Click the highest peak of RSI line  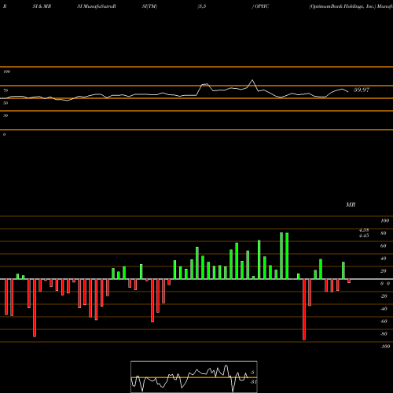coord(252,80)
